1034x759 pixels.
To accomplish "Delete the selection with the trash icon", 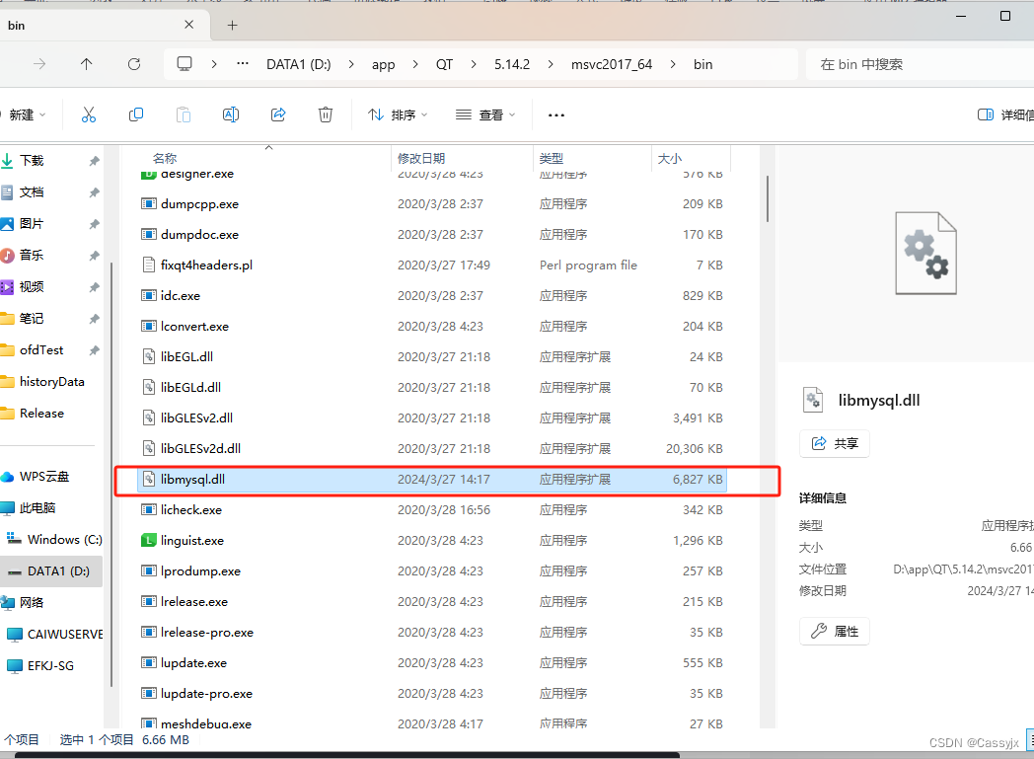I will [326, 114].
